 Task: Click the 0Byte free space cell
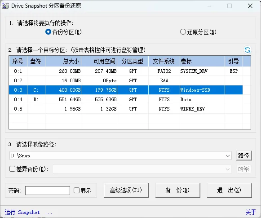coord(99,80)
